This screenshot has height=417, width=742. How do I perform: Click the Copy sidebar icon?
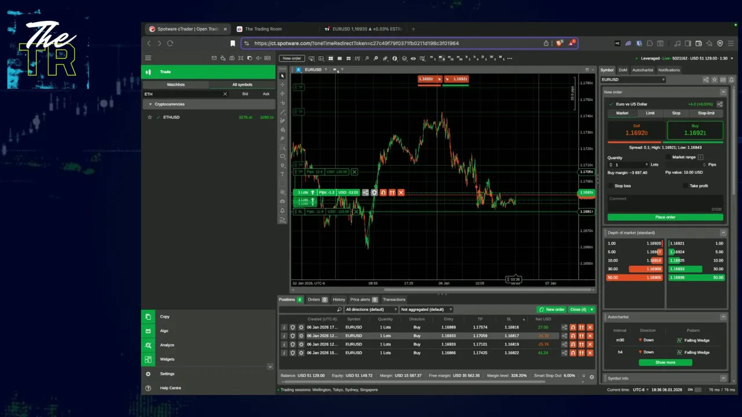(148, 317)
